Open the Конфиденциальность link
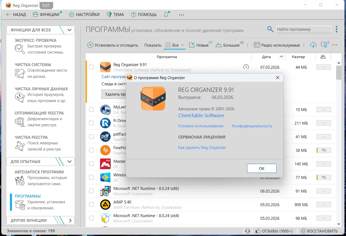Image resolution: width=346 pixels, height=236 pixels. [252, 126]
